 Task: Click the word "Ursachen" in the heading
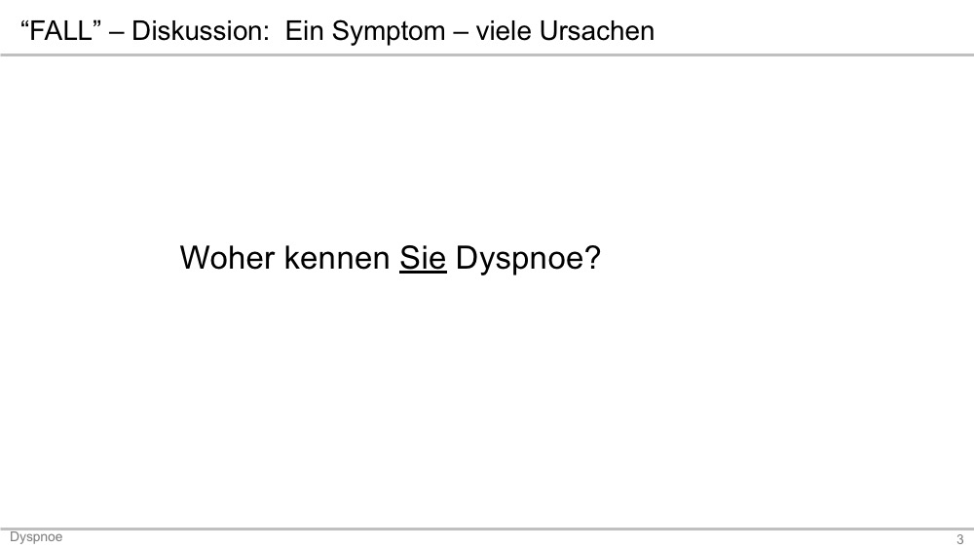click(x=596, y=31)
